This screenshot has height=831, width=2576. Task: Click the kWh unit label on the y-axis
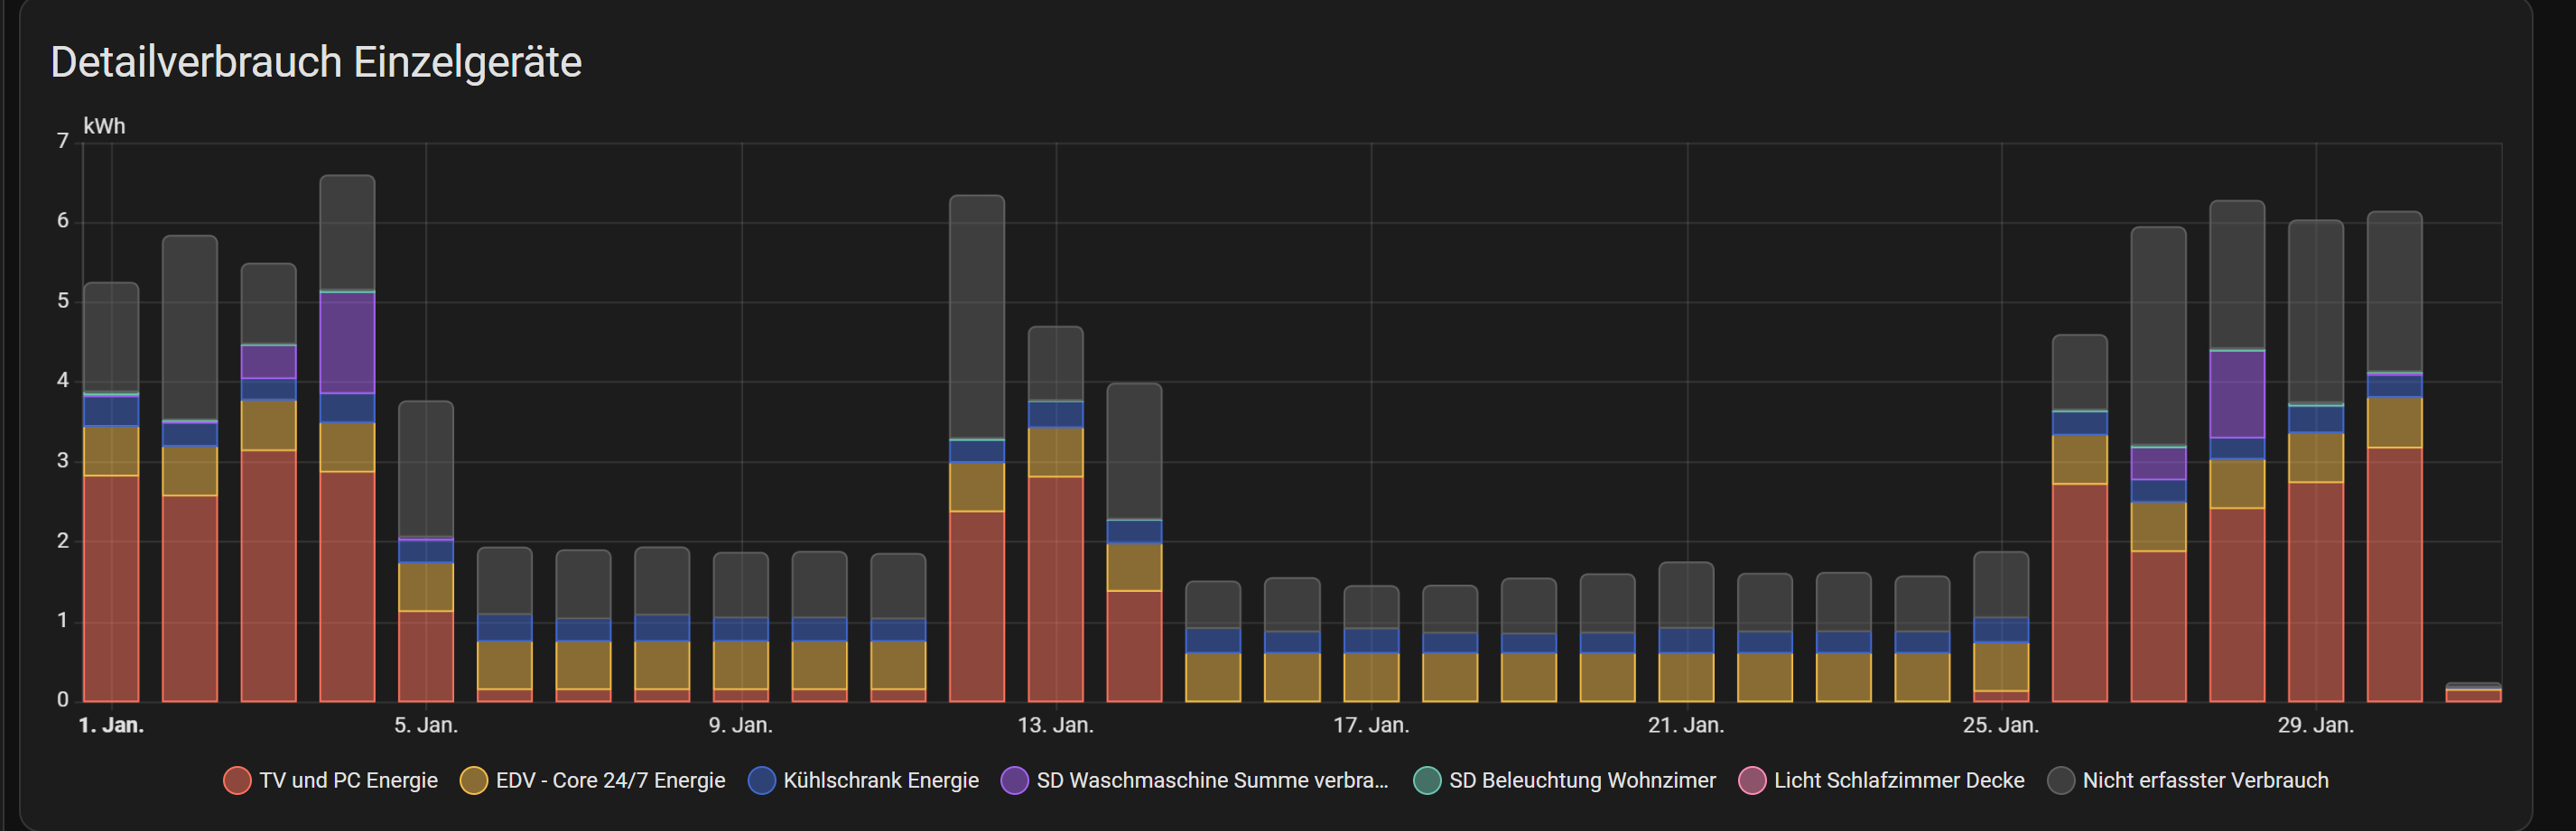(x=104, y=125)
